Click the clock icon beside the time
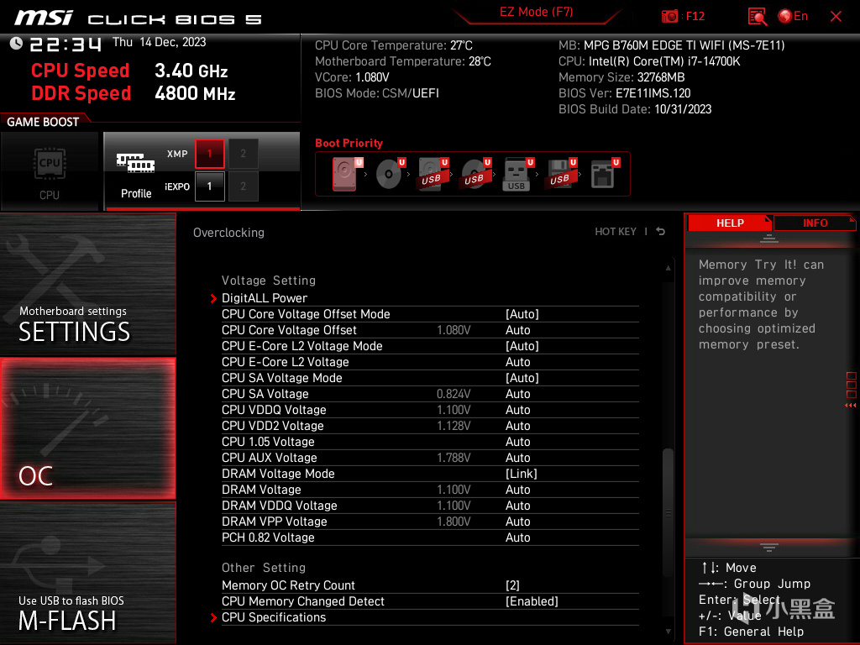The width and height of the screenshot is (860, 645). point(16,44)
